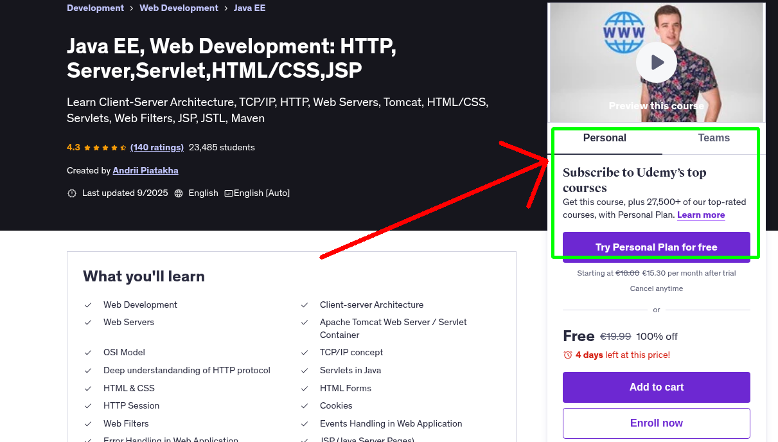Click the Client-server Architecture list item
The height and width of the screenshot is (442, 778).
[371, 305]
